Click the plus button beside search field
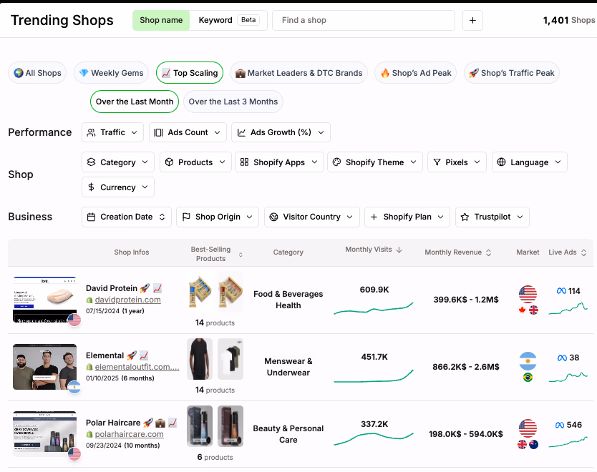 [472, 20]
